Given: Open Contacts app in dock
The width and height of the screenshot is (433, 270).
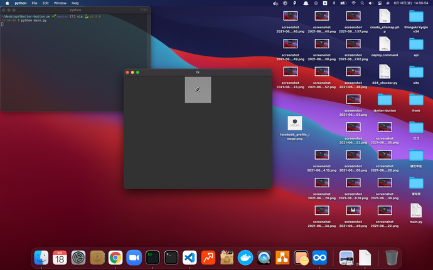Looking at the screenshot, I should (97, 257).
